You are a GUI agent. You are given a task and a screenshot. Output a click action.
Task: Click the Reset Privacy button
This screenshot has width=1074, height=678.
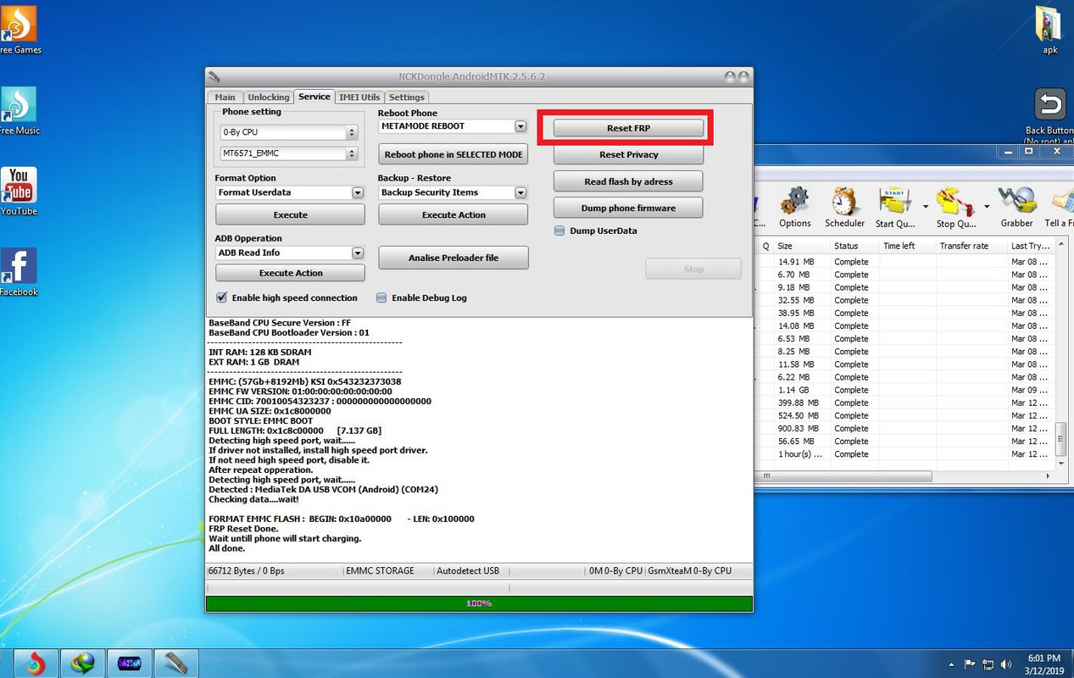628,155
